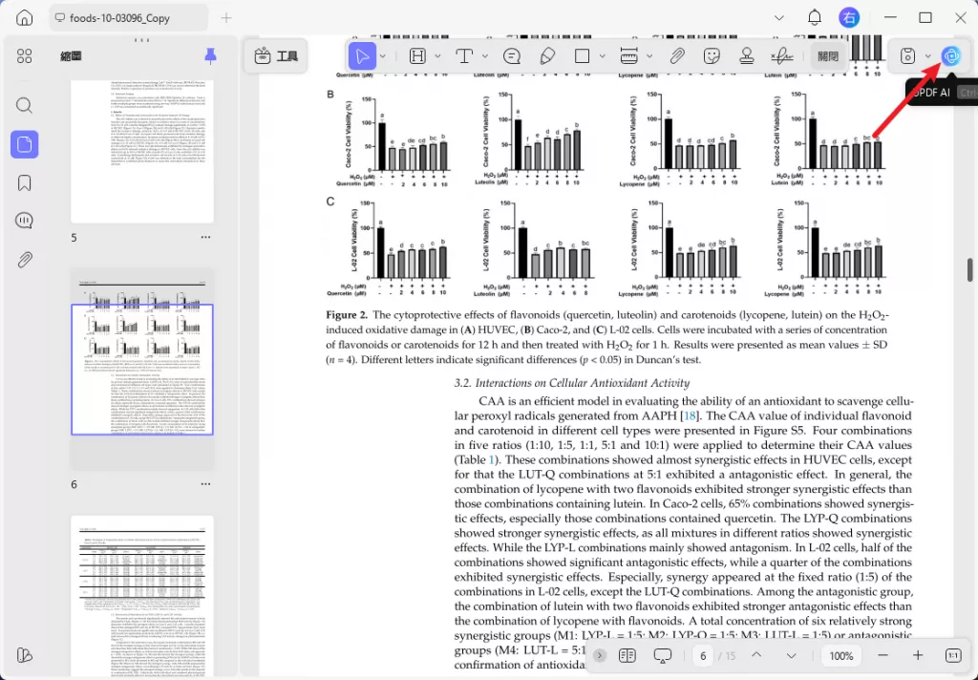Switch to the foods-10-03096_Copy tab
Image resolution: width=978 pixels, height=680 pixels.
pos(129,18)
